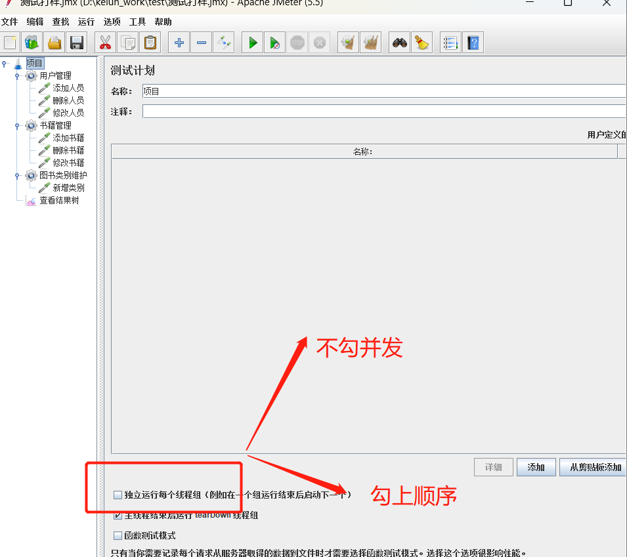627x557 pixels.
Task: Open the 帮助 menu
Action: coord(163,22)
